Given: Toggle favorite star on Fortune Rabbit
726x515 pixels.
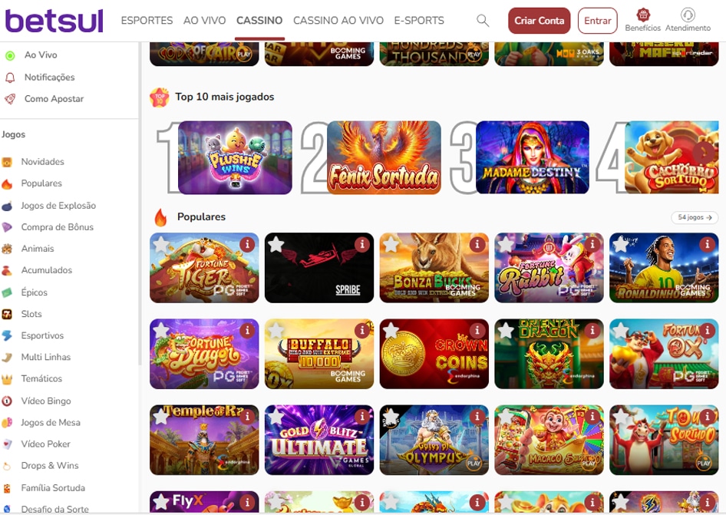Looking at the screenshot, I should pyautogui.click(x=506, y=244).
